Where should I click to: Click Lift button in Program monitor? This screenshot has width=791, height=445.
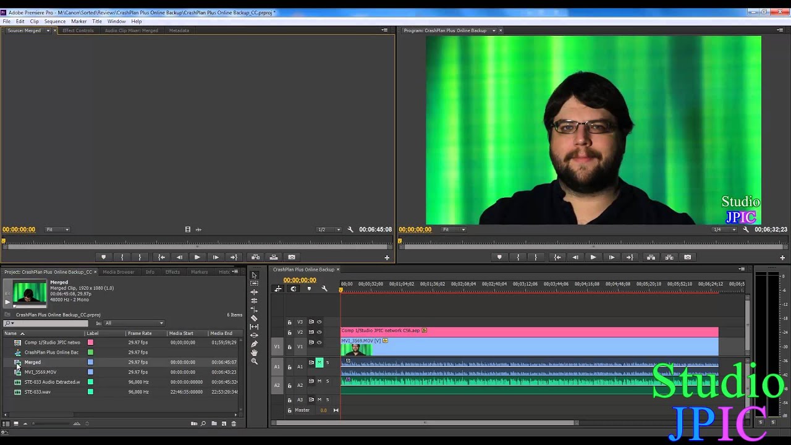651,257
